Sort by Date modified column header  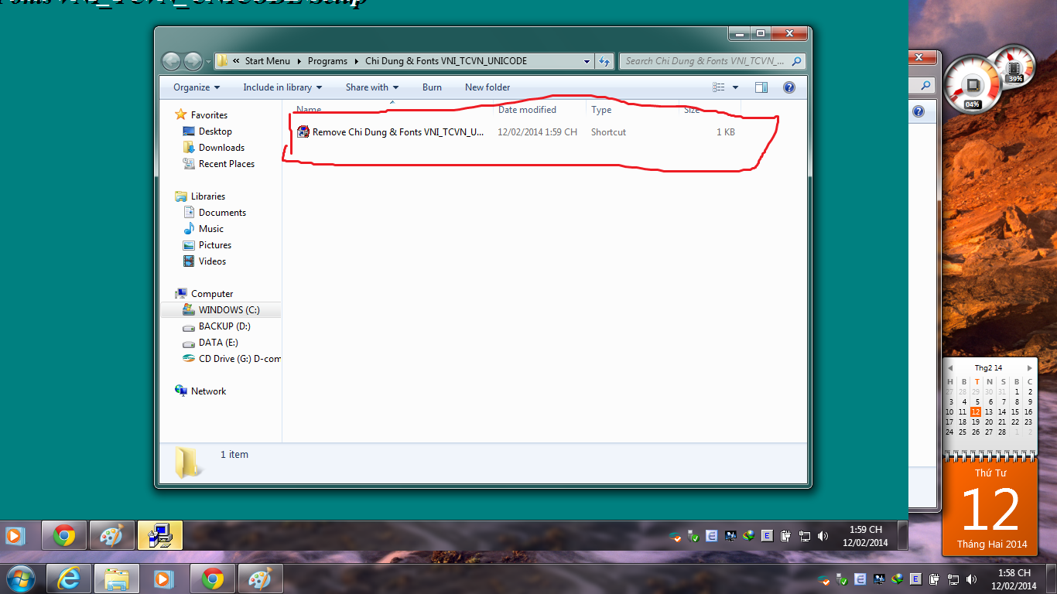(527, 110)
